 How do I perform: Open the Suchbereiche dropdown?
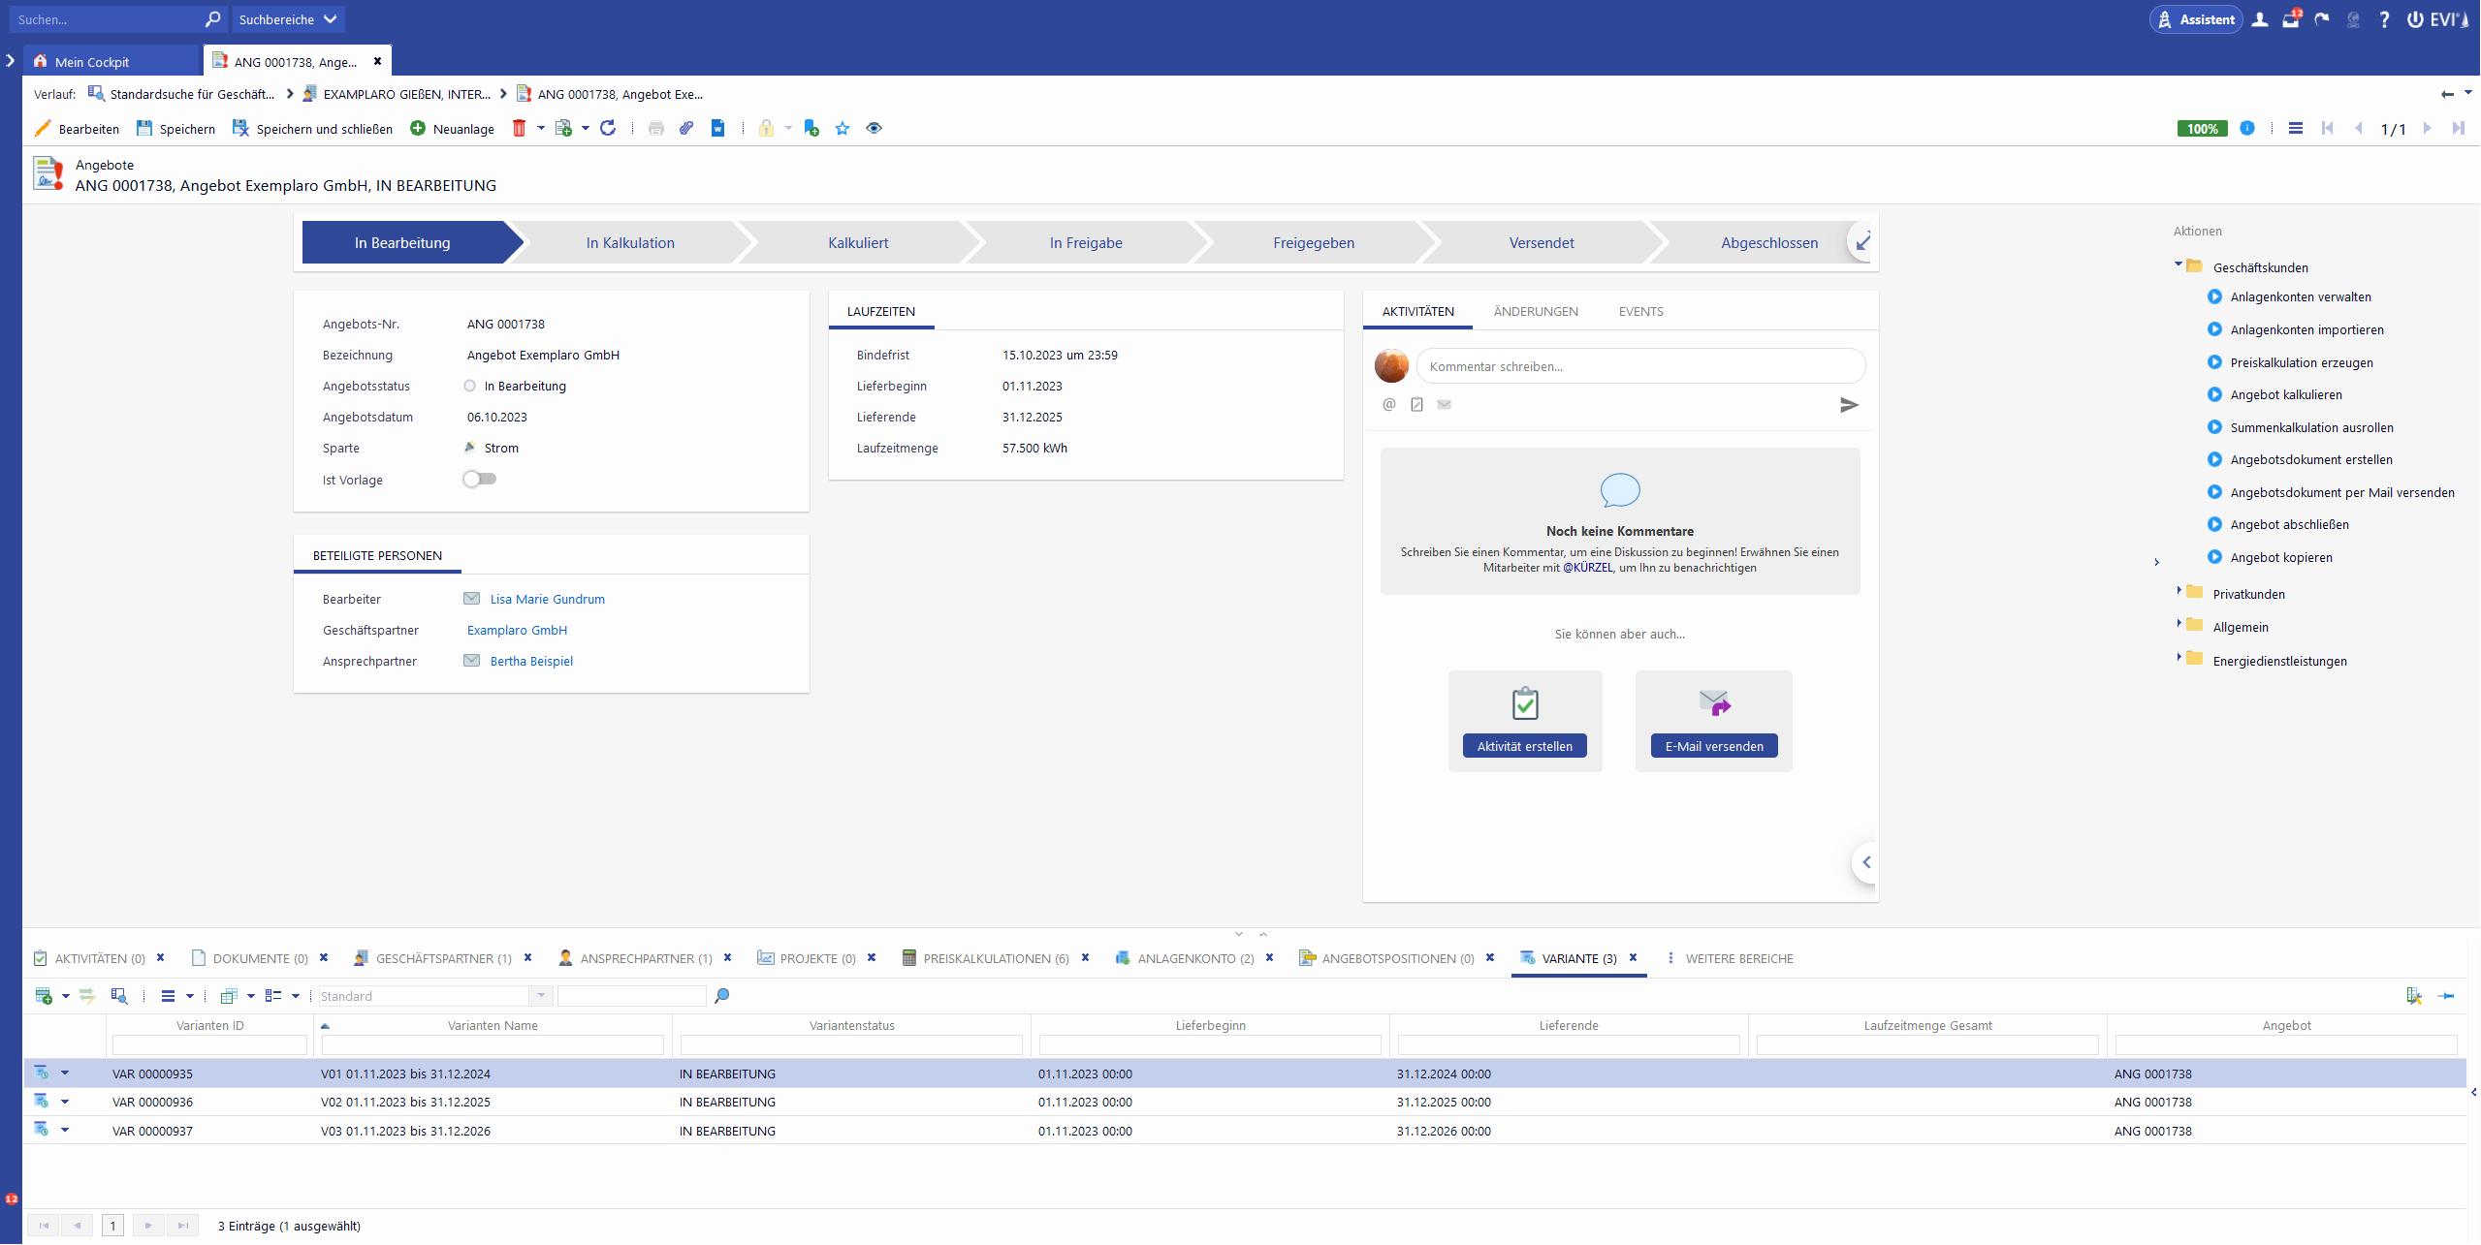click(288, 19)
